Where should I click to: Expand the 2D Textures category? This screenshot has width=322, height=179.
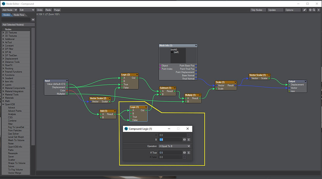click(3, 33)
